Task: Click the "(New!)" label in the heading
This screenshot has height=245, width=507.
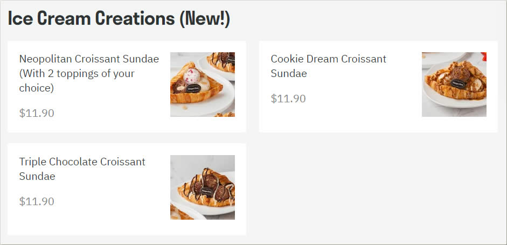Action: pyautogui.click(x=205, y=18)
